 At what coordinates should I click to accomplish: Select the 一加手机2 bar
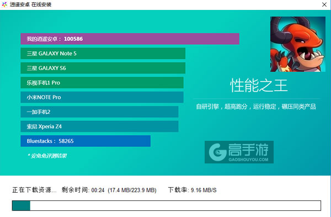(x=99, y=112)
